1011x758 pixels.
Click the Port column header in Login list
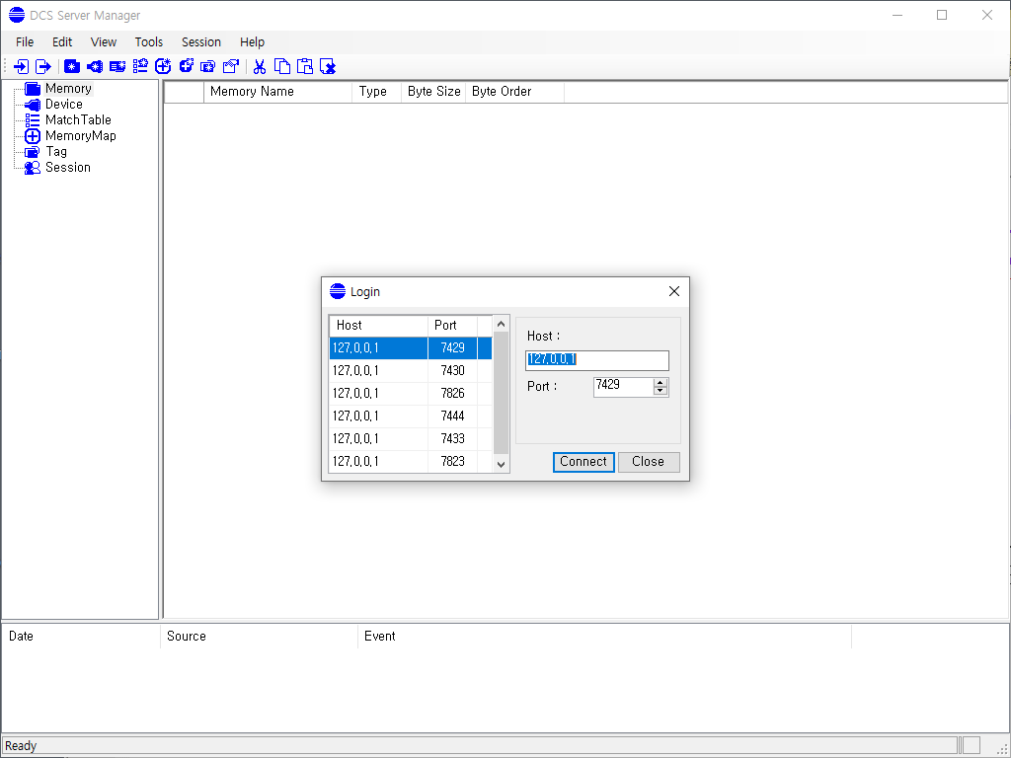[x=452, y=326]
